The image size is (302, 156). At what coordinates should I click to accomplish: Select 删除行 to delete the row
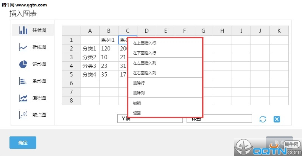tap(139, 83)
